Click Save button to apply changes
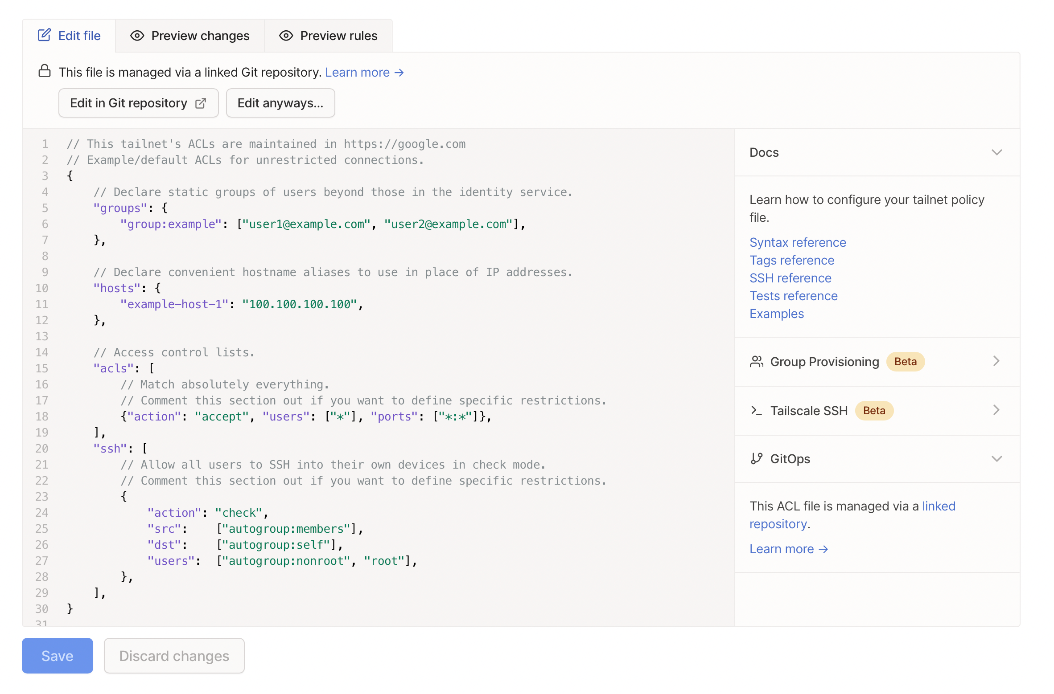This screenshot has height=694, width=1054. click(x=58, y=655)
